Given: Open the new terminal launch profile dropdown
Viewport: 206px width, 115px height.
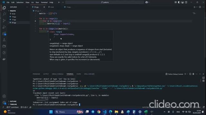Looking at the screenshot, I should [187, 74].
